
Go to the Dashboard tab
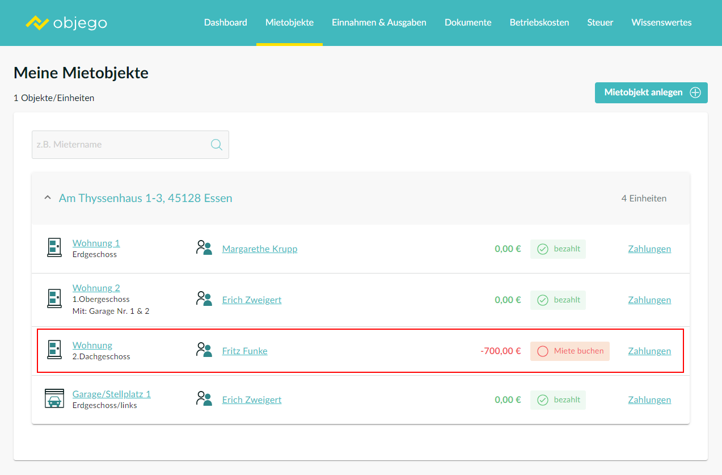225,23
